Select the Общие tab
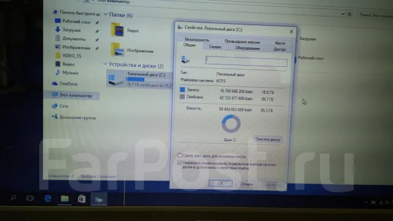393x221 pixels. coord(189,45)
